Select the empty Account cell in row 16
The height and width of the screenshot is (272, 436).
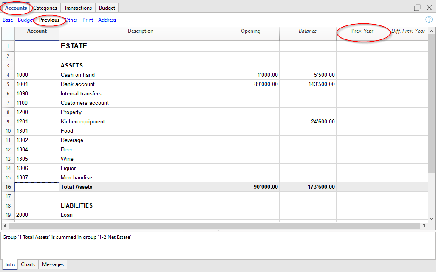(x=37, y=187)
